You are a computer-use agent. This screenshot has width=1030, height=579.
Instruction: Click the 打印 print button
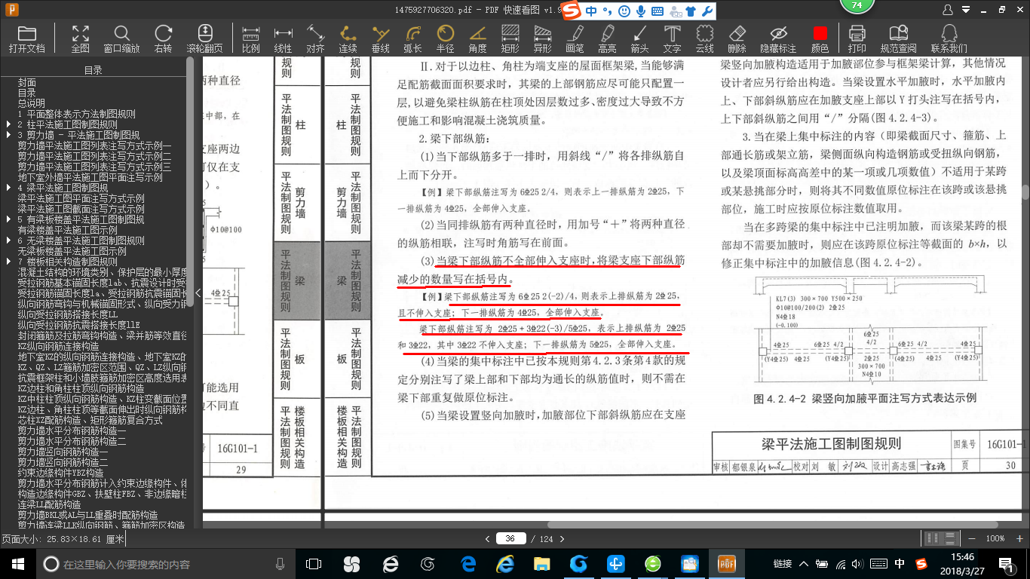857,36
